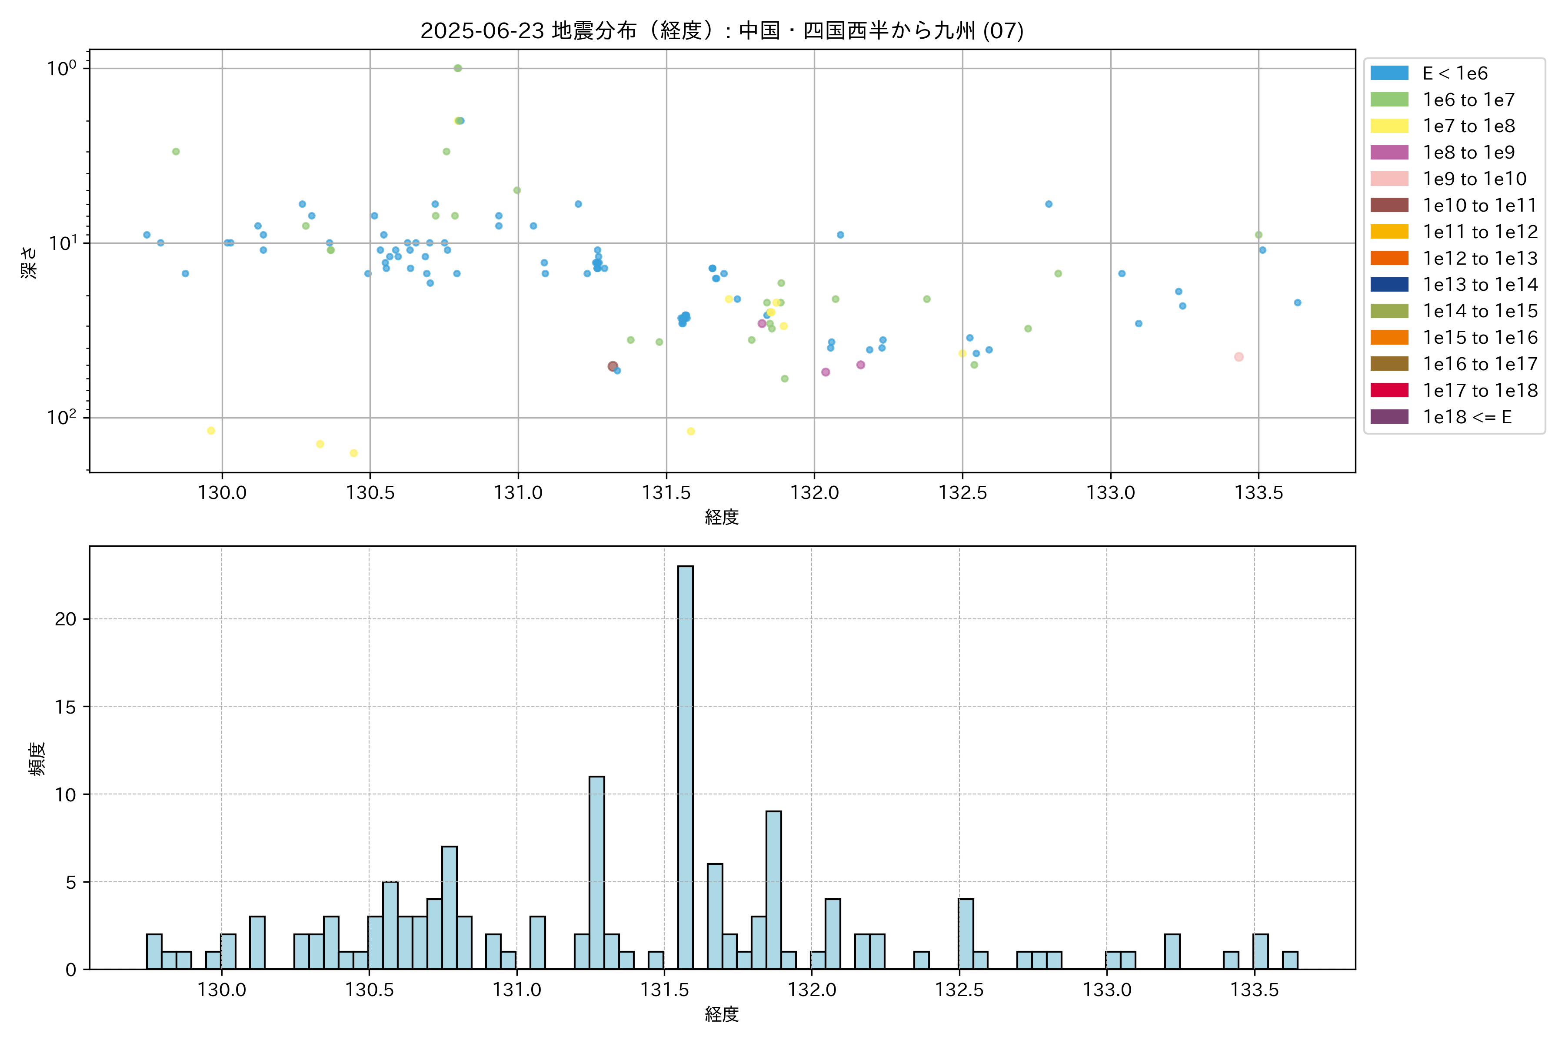This screenshot has width=1565, height=1043.
Task: Click the green 1e6 to 1e7 legend swatch
Action: tap(1389, 100)
